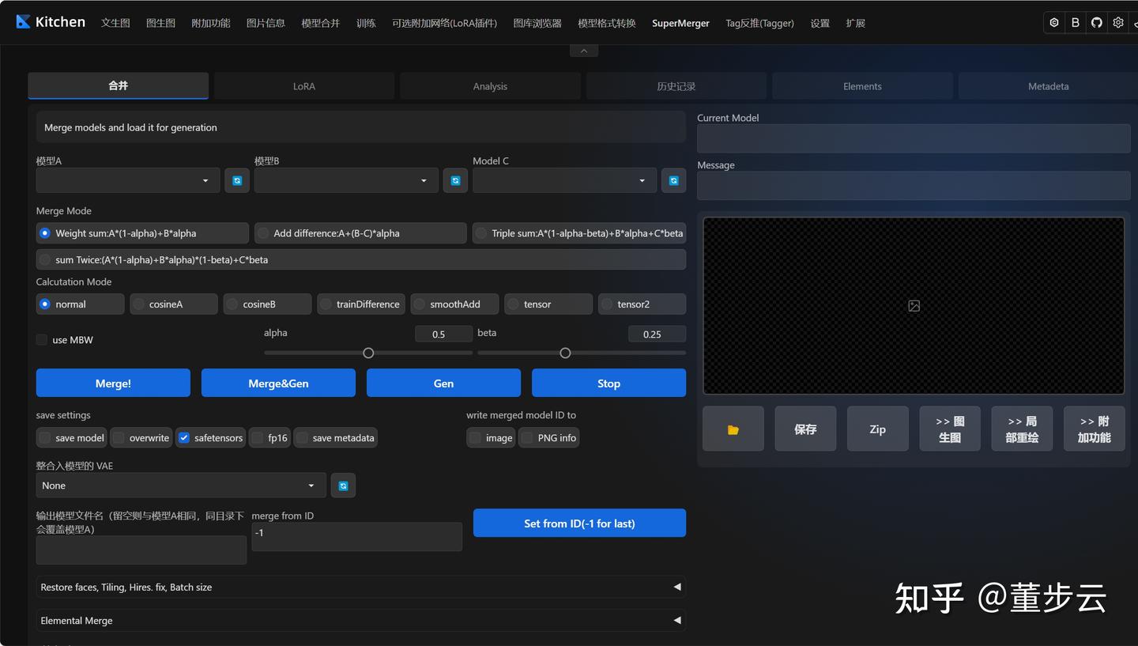Open the SuperMerger menu item
The image size is (1138, 646).
[680, 23]
